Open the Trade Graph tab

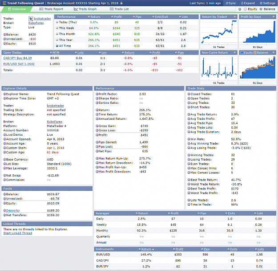[x=85, y=9]
